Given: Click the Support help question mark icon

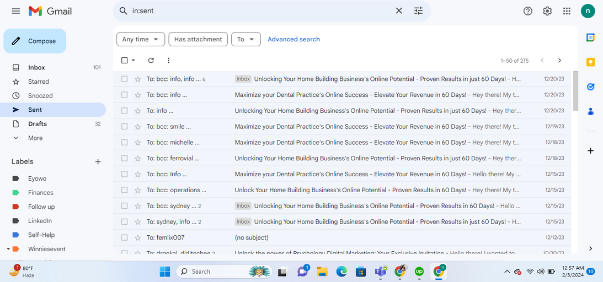Looking at the screenshot, I should click(x=528, y=11).
